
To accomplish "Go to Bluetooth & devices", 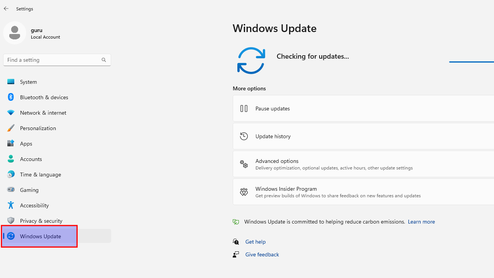I will click(57, 97).
